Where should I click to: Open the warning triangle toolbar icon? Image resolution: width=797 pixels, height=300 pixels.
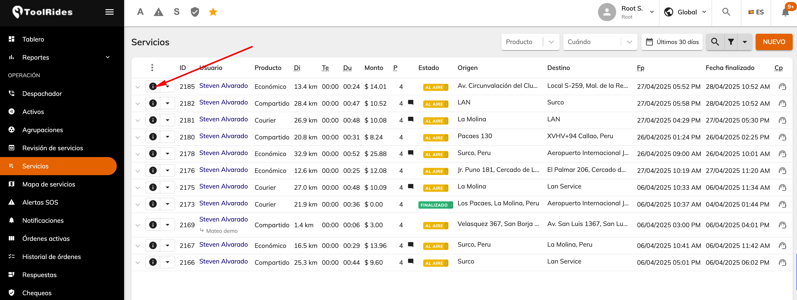pos(158,12)
